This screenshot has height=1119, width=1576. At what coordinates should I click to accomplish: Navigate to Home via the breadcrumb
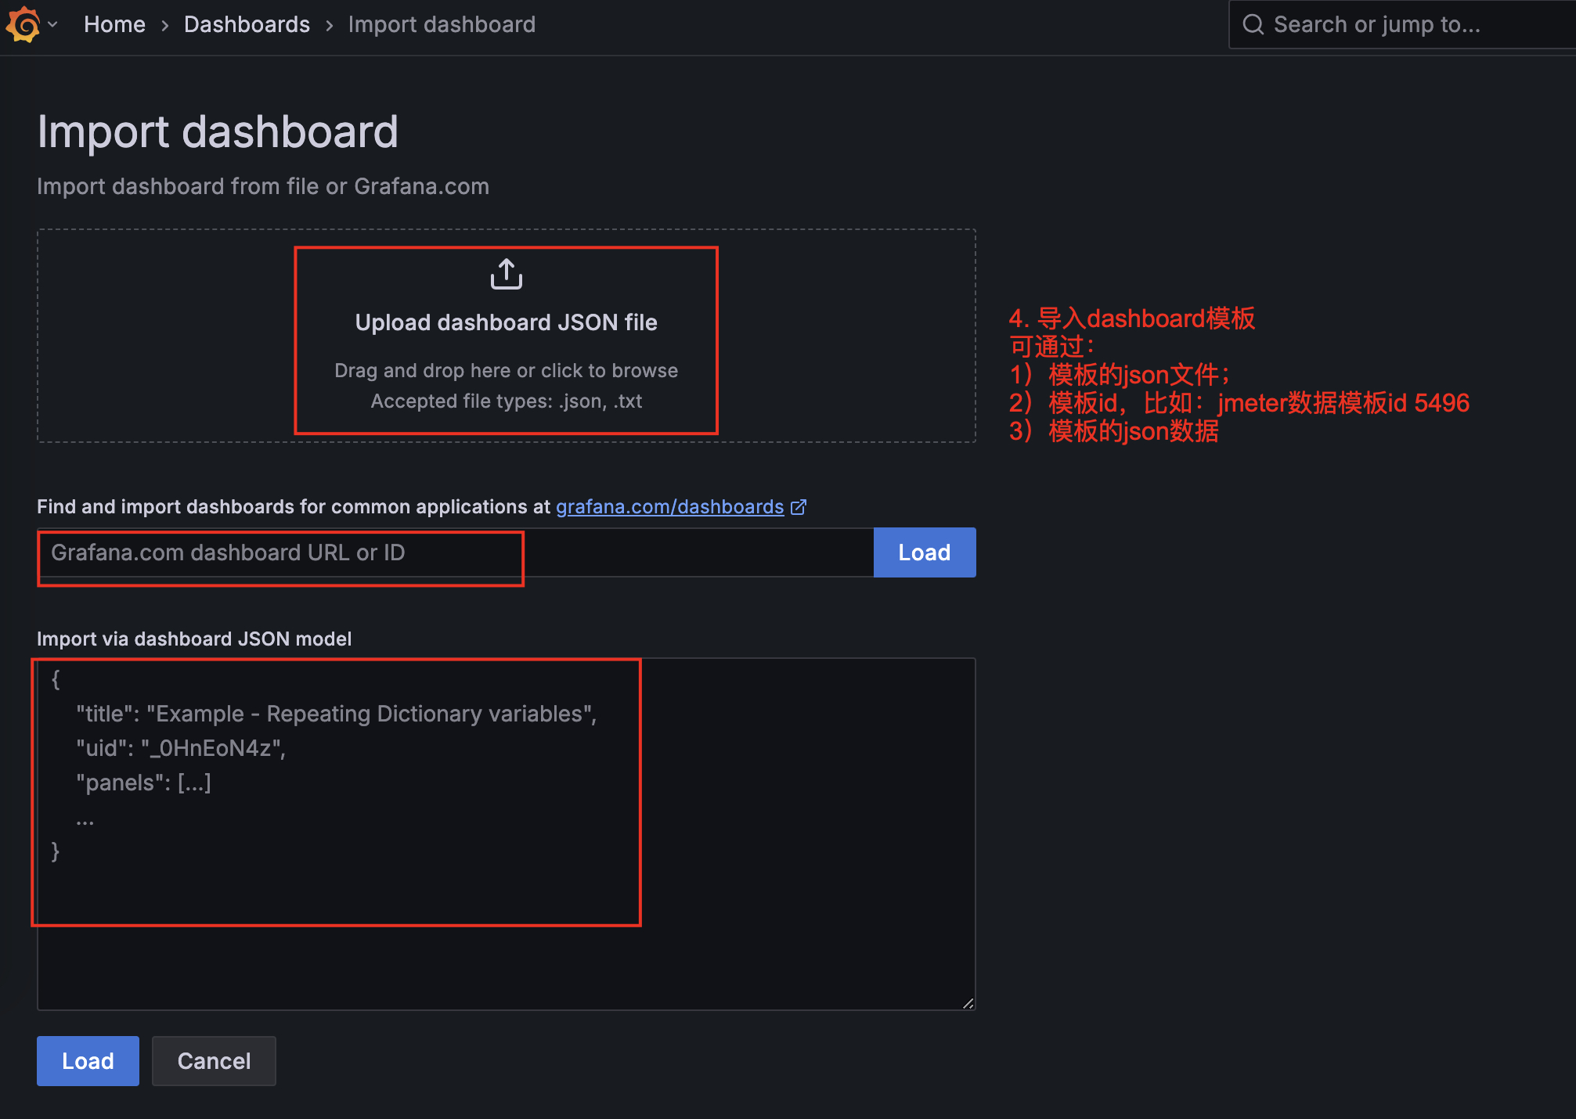click(114, 24)
